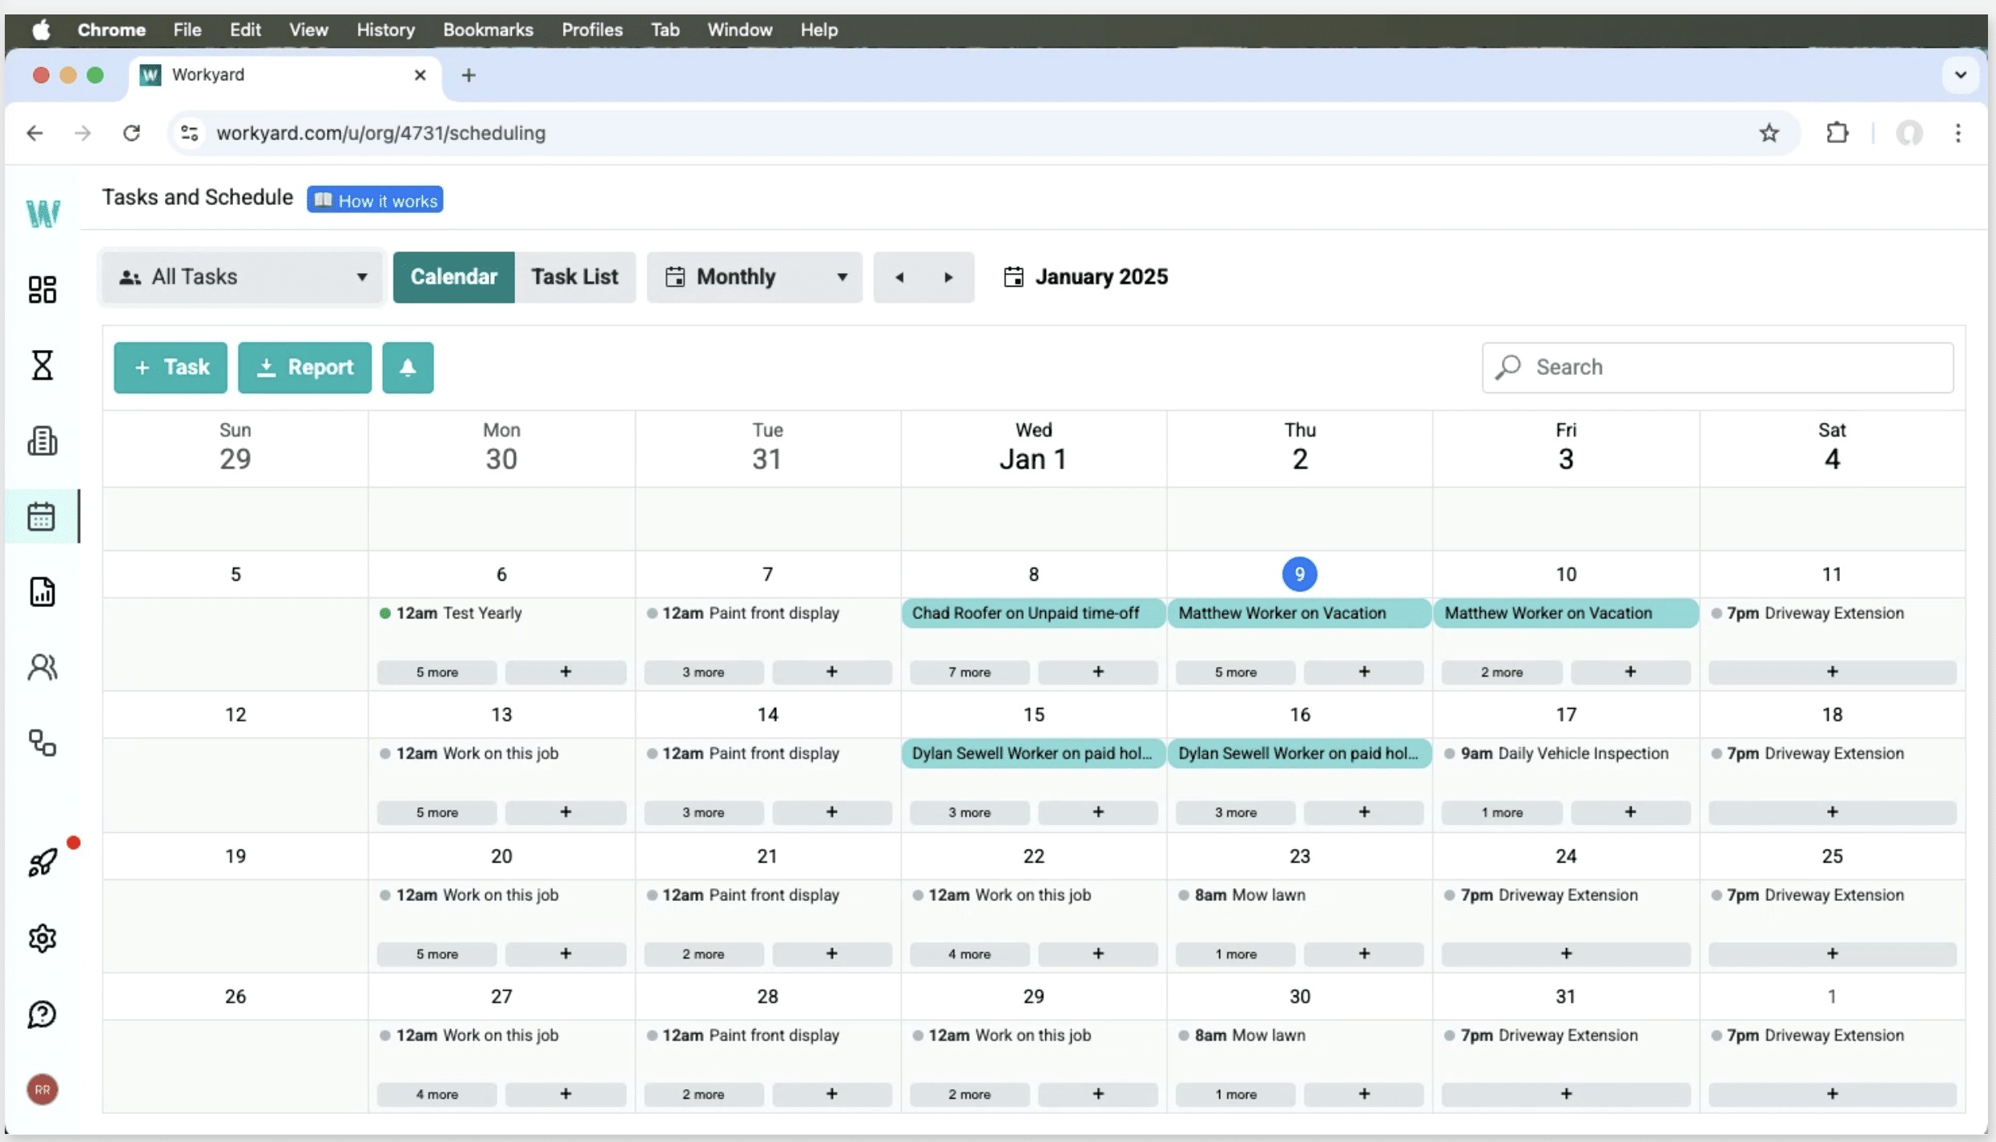
Task: Open the Chrome tab search chevron
Action: [x=1960, y=75]
